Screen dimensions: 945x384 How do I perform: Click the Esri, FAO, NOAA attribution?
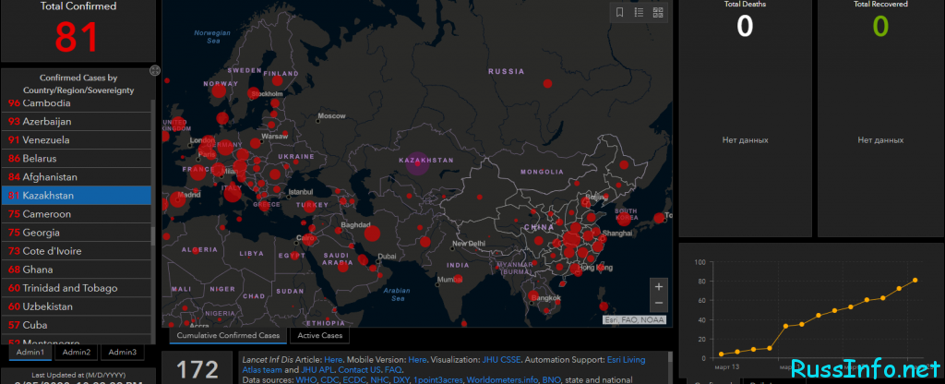pos(635,320)
